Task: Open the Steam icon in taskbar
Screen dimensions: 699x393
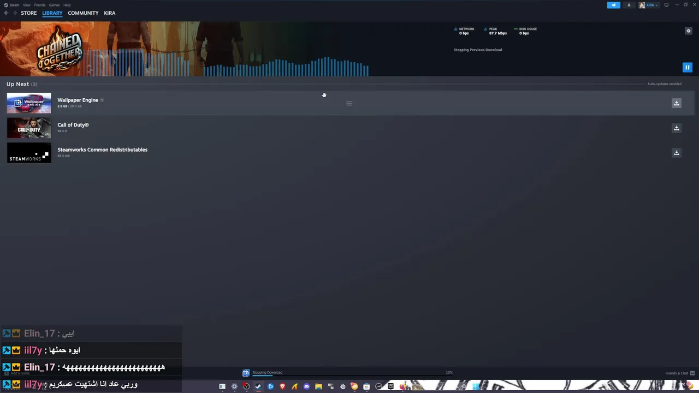Action: (258, 386)
